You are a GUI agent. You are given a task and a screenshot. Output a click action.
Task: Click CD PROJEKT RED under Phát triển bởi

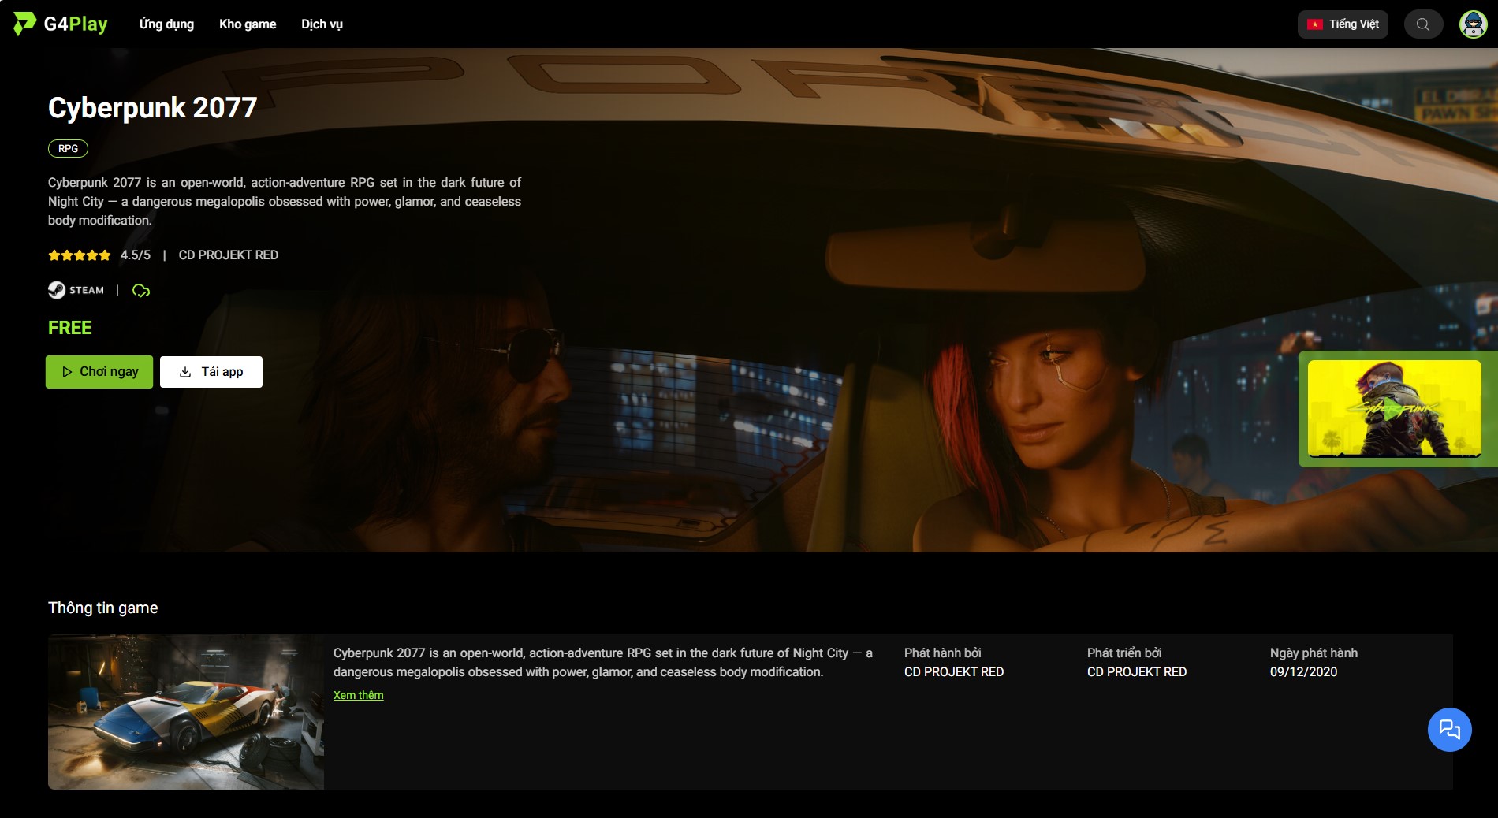tap(1137, 672)
